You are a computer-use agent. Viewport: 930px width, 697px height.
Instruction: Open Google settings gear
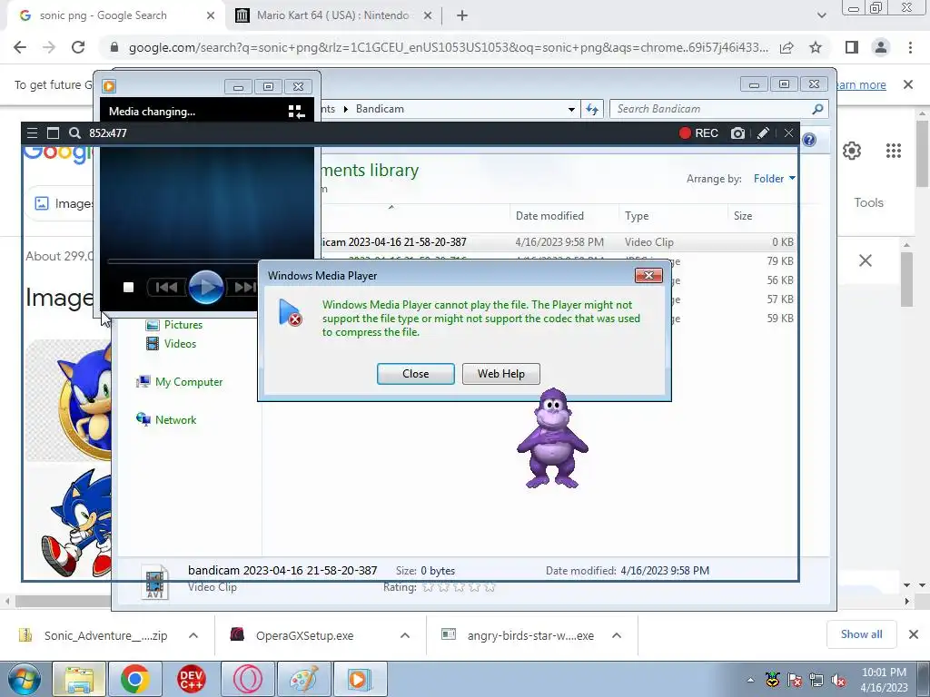coord(852,151)
